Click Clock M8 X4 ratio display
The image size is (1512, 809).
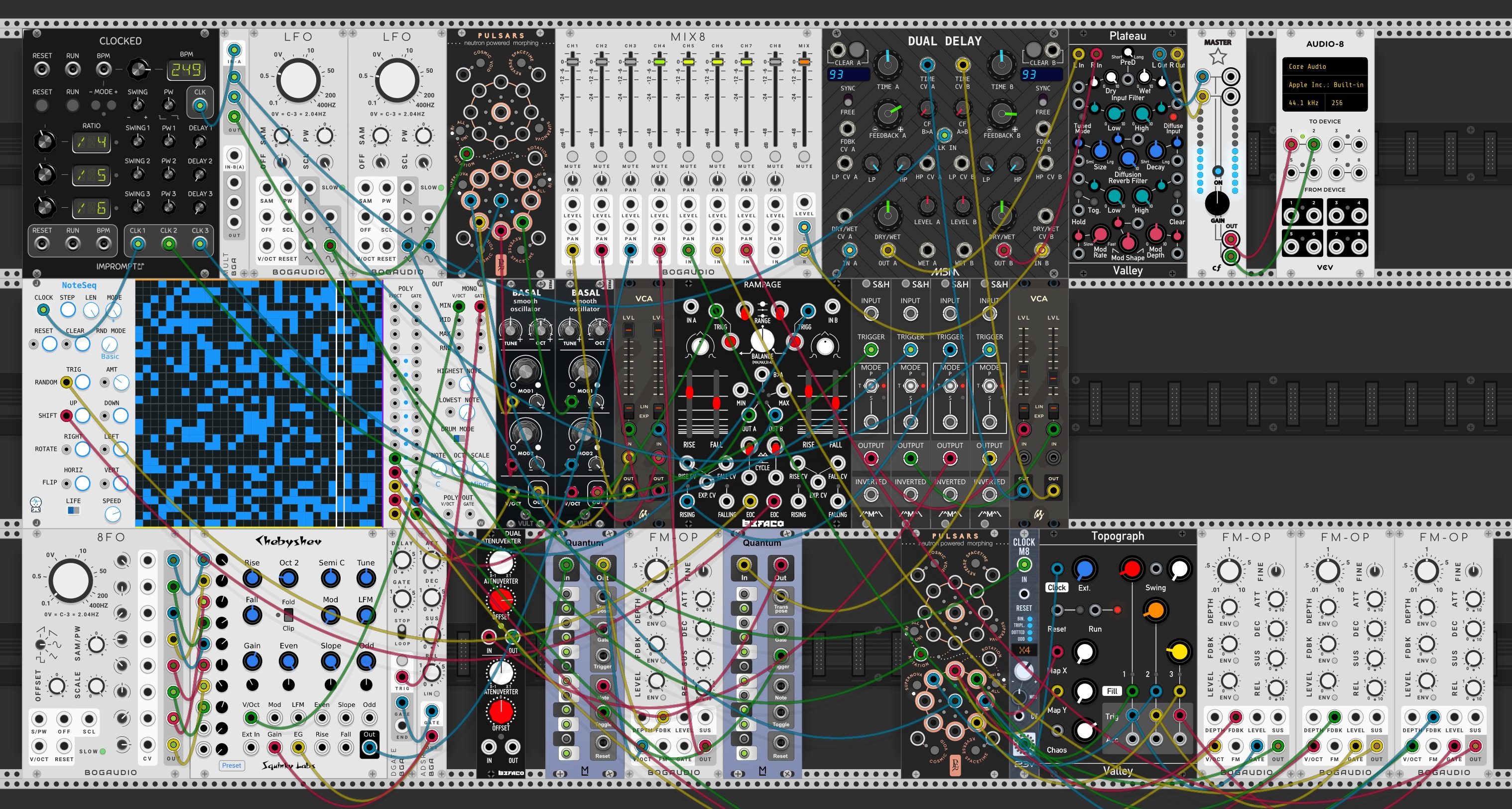pos(1024,650)
